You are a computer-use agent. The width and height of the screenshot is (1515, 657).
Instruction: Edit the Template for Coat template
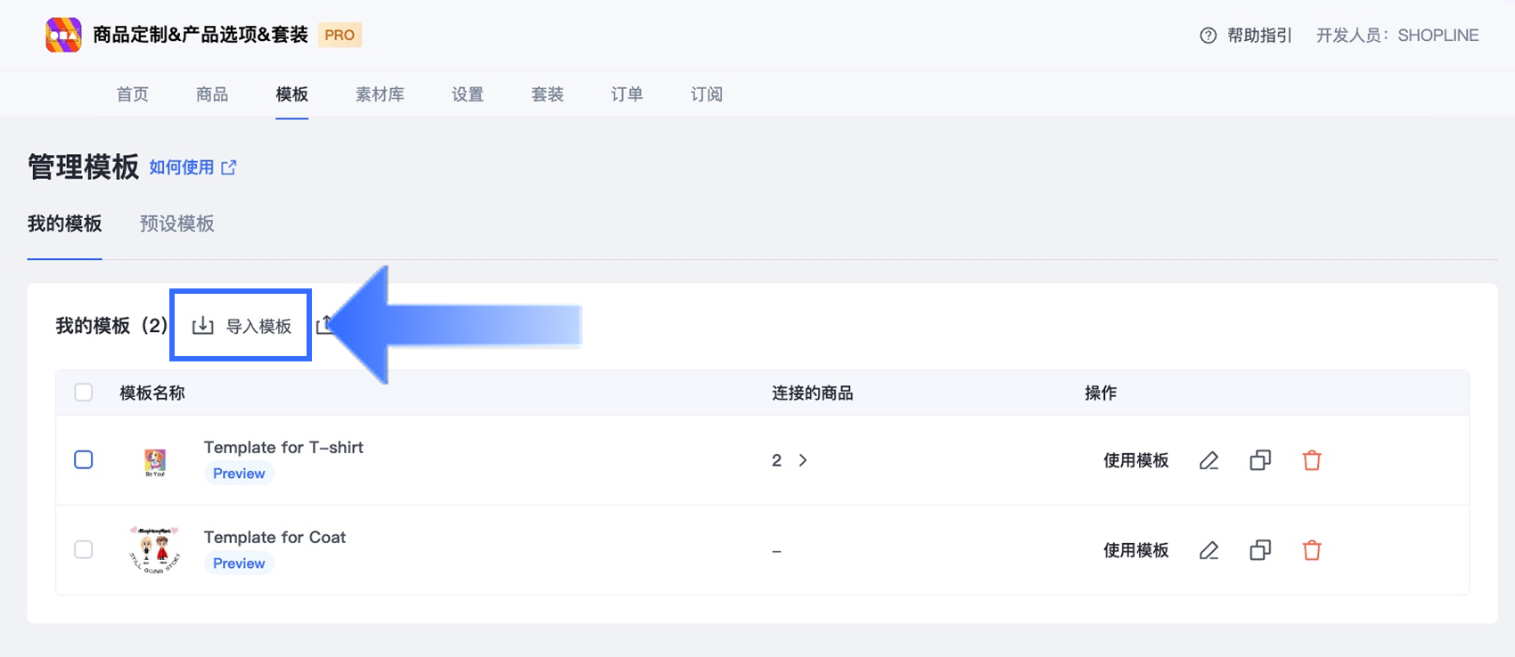click(1208, 550)
